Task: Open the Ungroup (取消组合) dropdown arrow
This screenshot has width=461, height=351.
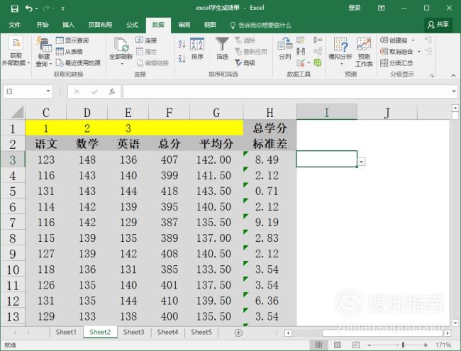Action: pyautogui.click(x=419, y=52)
